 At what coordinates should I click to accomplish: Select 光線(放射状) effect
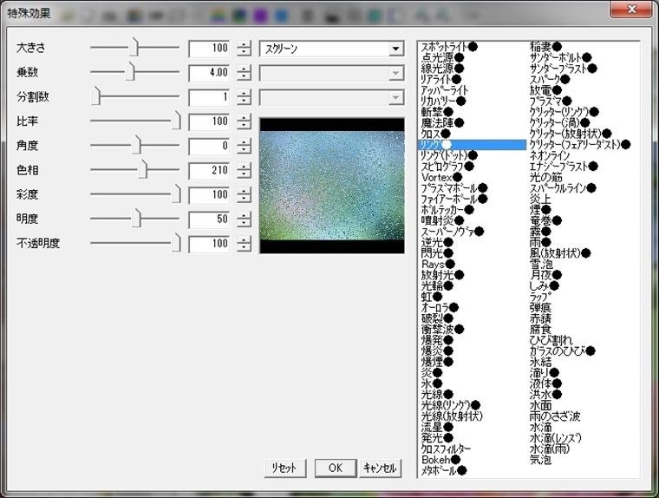tap(452, 416)
